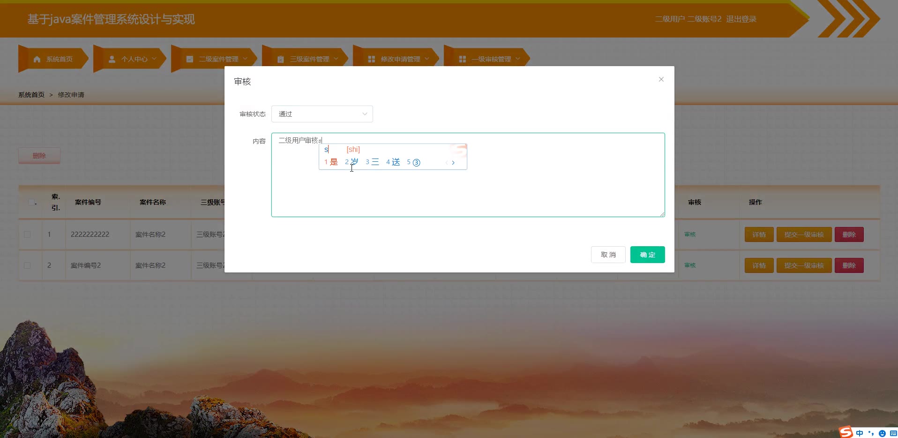Open the 二级案件管理 menu

point(215,59)
